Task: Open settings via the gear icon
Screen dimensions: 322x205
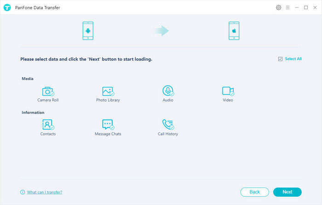Action: pos(278,8)
